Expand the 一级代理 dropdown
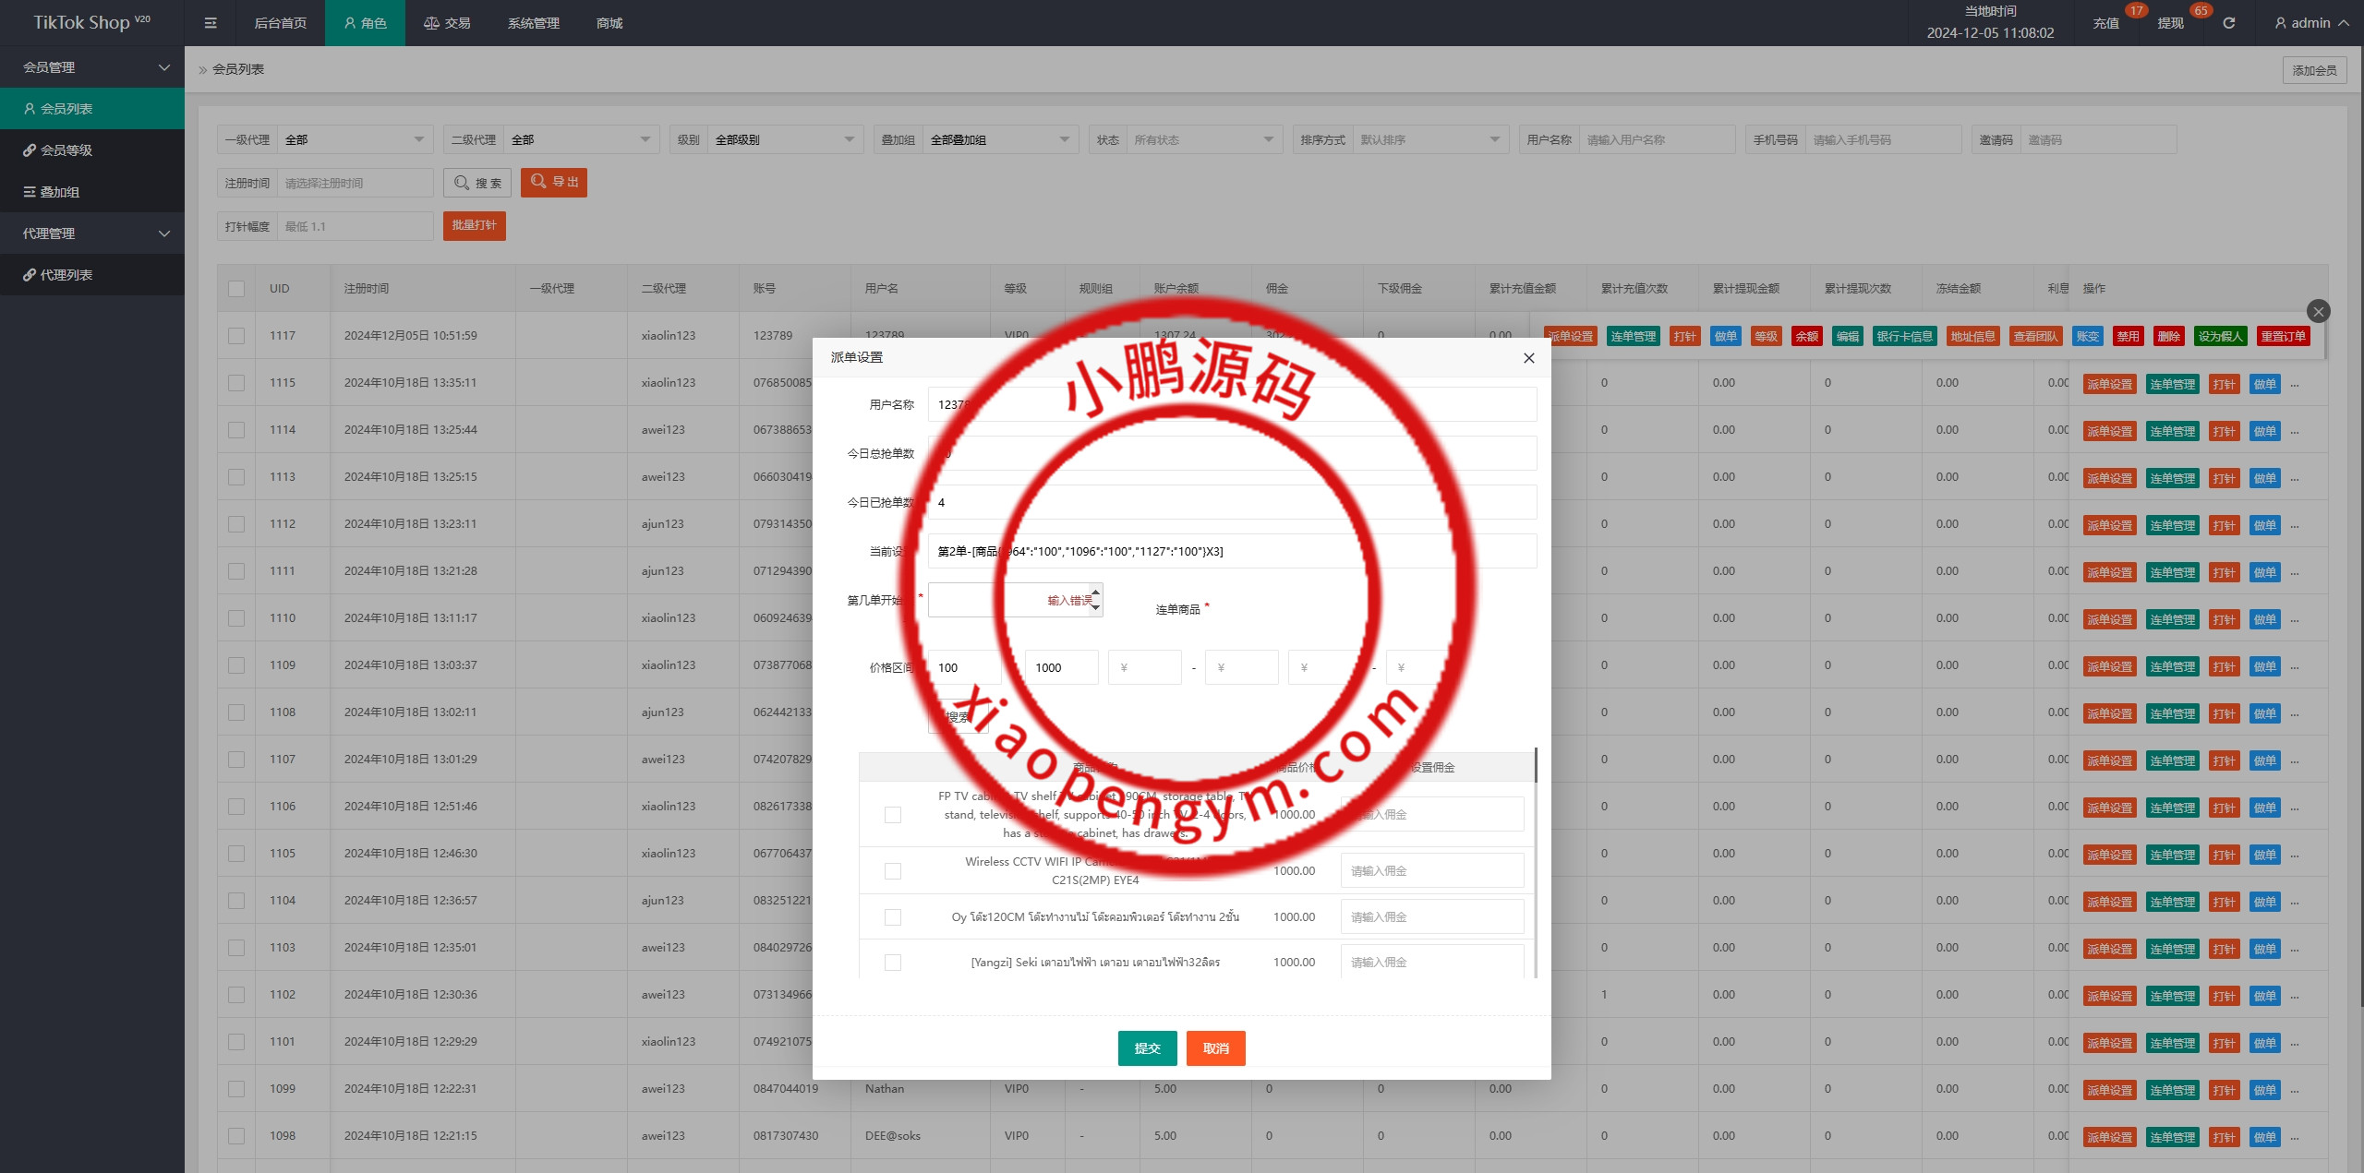 click(x=356, y=139)
